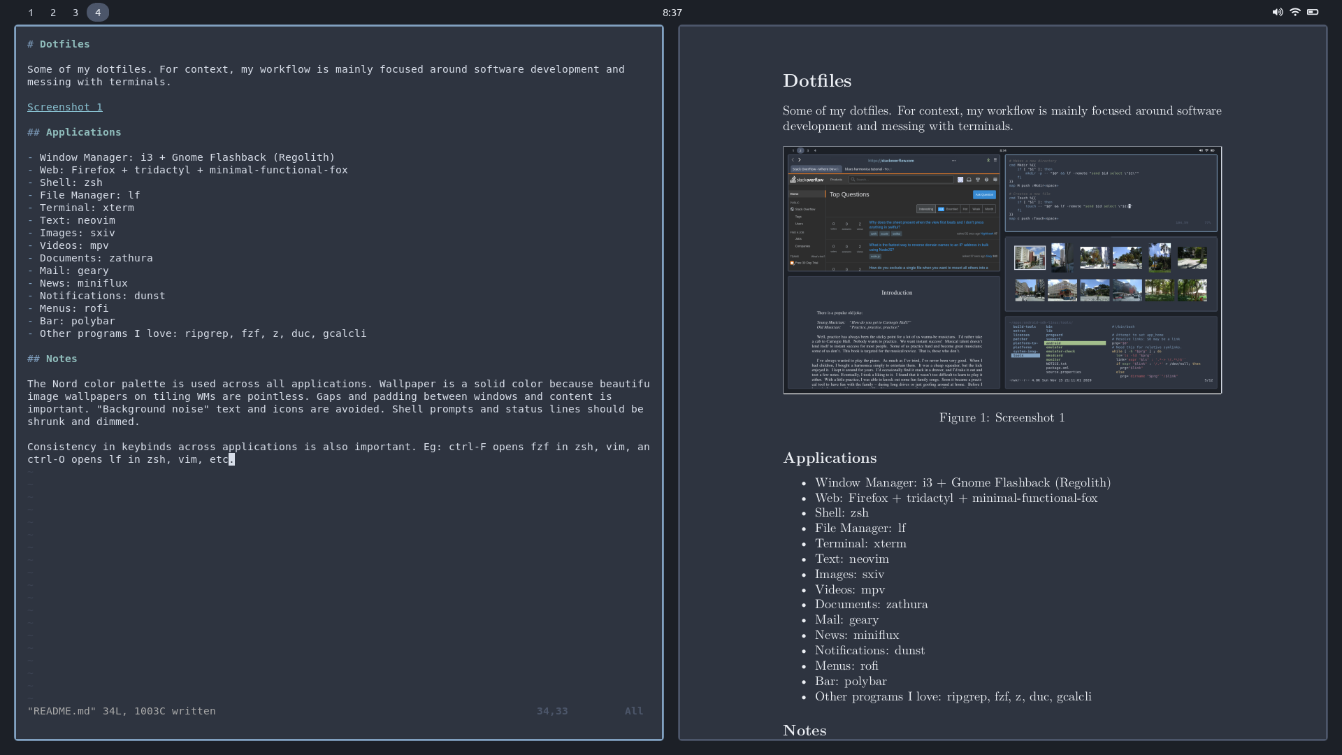Click the 'Screenshot 1' link in editor
Screen dimensions: 1342x755
(65, 107)
